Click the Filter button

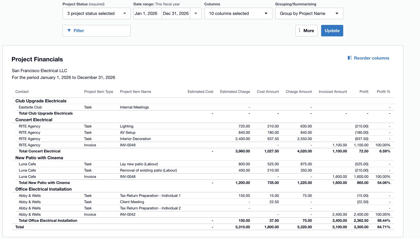(x=96, y=31)
